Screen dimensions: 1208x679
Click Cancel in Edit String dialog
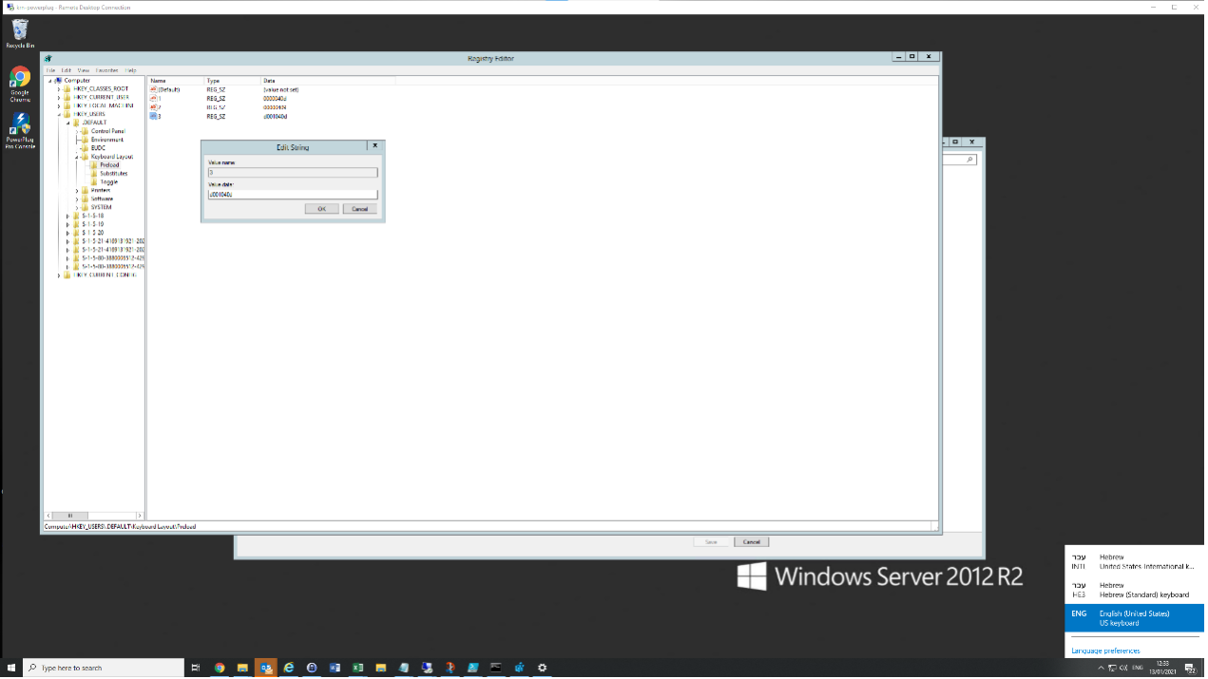pos(359,209)
